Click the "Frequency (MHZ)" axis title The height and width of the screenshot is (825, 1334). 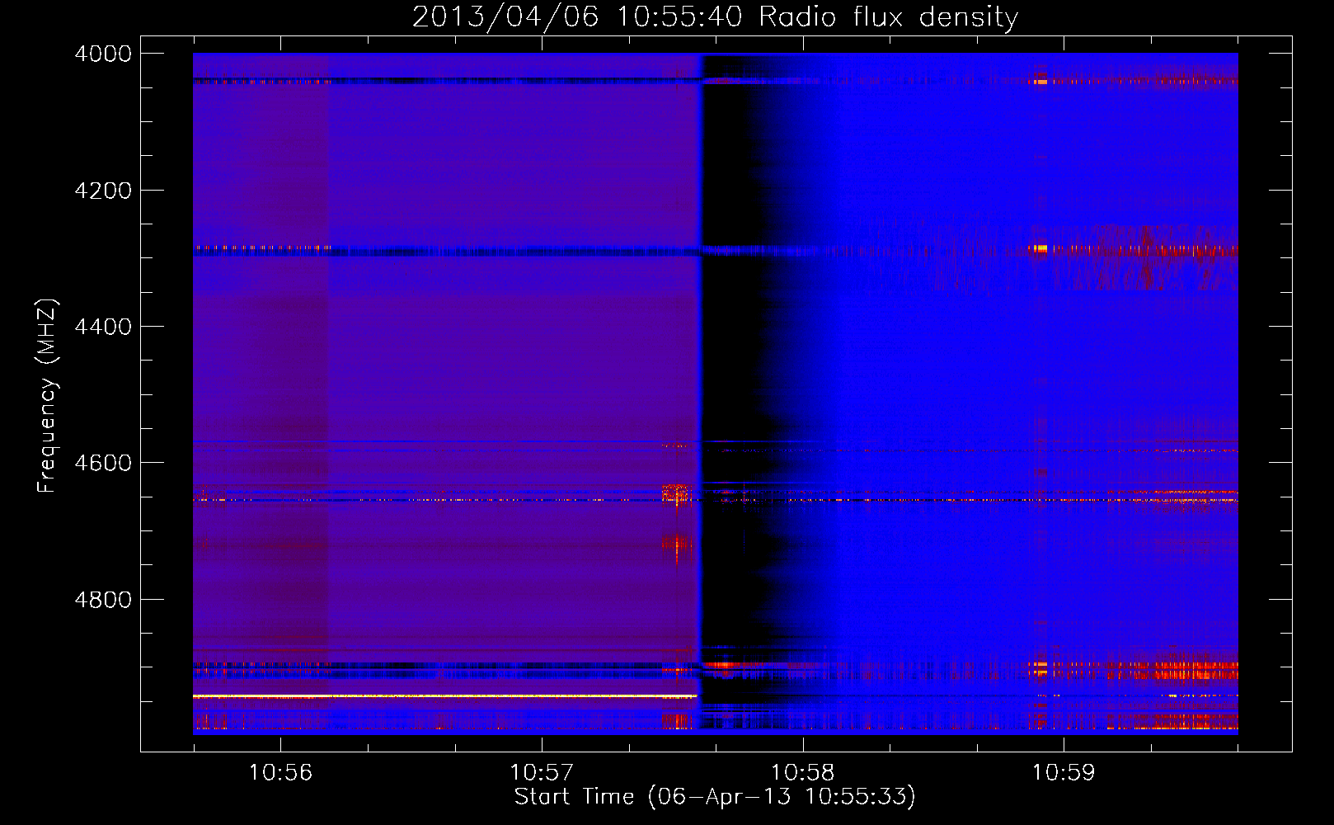[48, 396]
